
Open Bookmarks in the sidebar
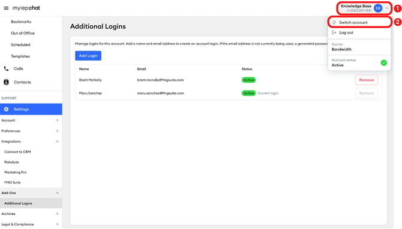(21, 22)
